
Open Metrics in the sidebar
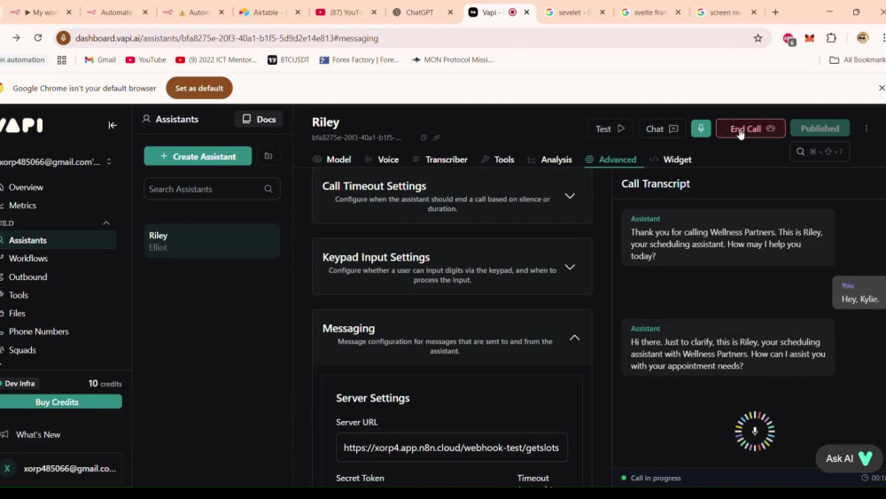click(x=22, y=205)
